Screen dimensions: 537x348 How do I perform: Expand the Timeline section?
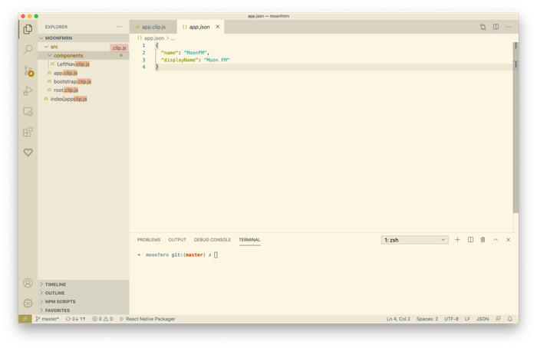click(x=55, y=284)
